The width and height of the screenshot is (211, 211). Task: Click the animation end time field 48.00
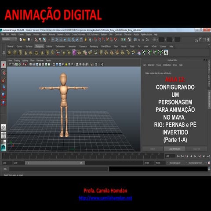tap(160, 163)
